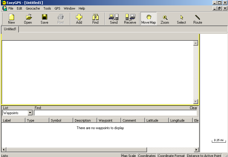Click the 0.25 mi map scale indicator
Screen dimensions: 228x157
click(x=219, y=141)
